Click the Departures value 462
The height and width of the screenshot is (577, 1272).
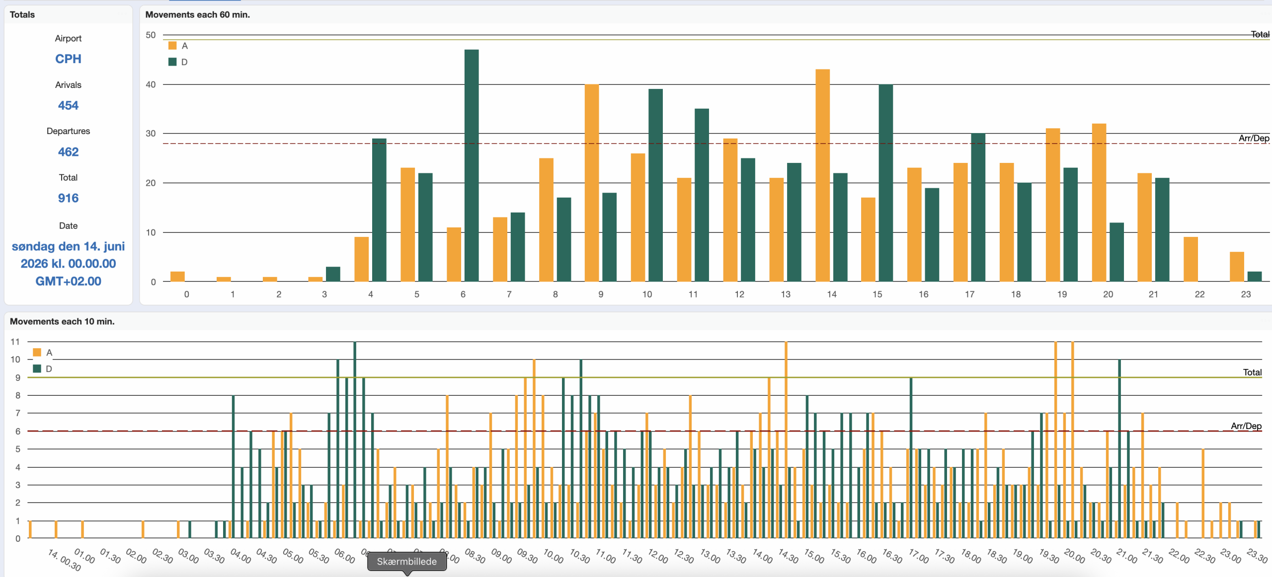pyautogui.click(x=68, y=152)
